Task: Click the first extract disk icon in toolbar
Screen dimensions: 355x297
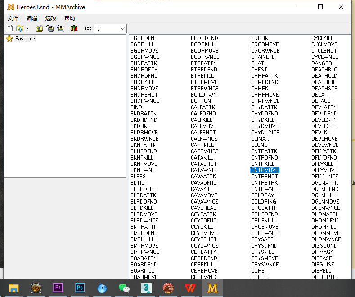Action: pyautogui.click(x=50, y=28)
